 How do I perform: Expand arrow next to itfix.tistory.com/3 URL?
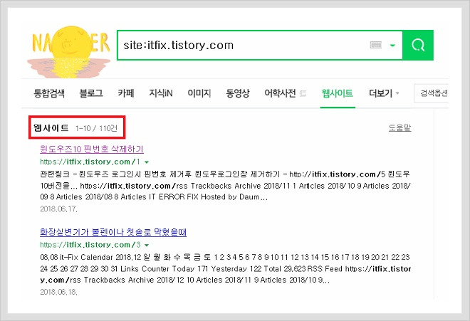(x=147, y=245)
